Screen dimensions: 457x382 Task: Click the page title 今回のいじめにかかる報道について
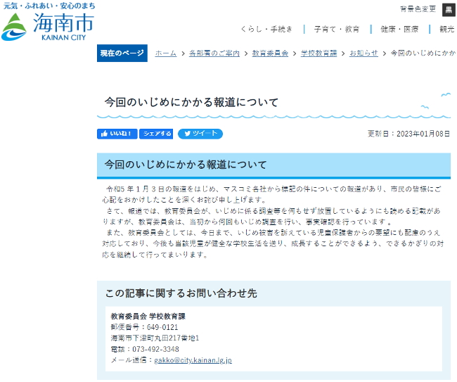191,102
